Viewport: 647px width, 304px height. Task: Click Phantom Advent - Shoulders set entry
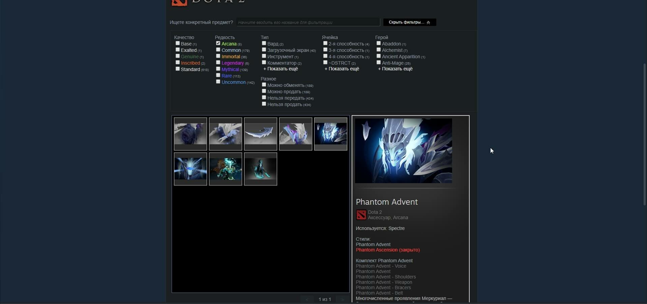pyautogui.click(x=386, y=277)
